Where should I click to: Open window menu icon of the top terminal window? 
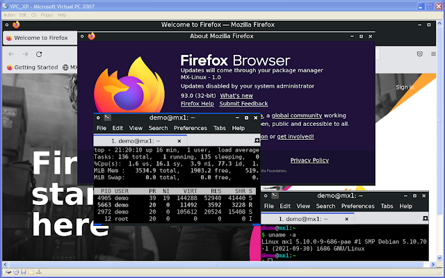point(98,117)
